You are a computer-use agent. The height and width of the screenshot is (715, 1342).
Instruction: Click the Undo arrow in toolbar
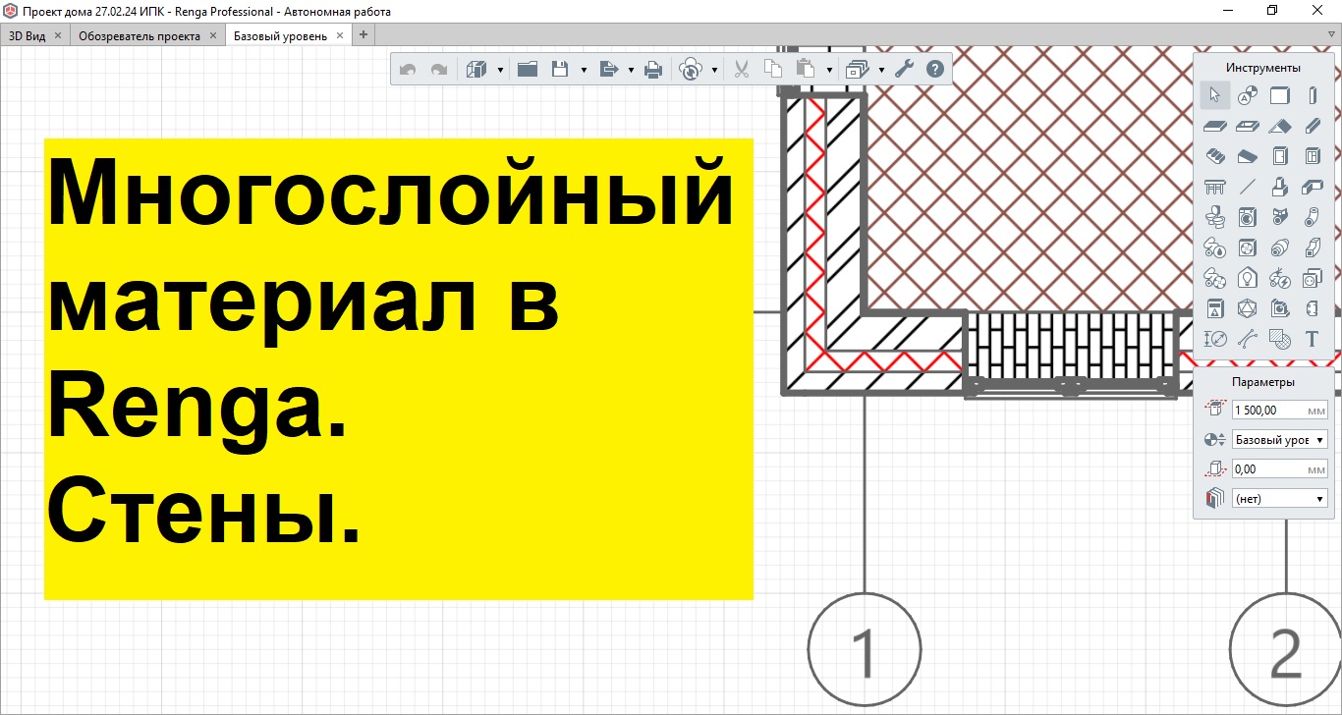(x=408, y=70)
